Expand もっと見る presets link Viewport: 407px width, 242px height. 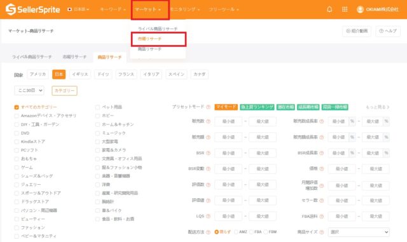(x=377, y=107)
